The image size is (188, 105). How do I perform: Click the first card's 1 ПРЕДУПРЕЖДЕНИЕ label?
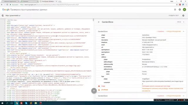173,32
